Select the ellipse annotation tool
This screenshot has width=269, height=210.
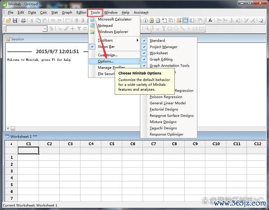click(x=176, y=29)
